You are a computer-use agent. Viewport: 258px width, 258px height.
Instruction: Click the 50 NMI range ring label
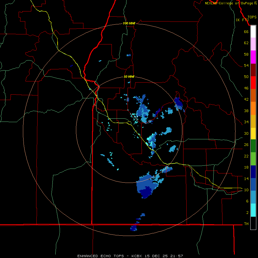coord(129,77)
